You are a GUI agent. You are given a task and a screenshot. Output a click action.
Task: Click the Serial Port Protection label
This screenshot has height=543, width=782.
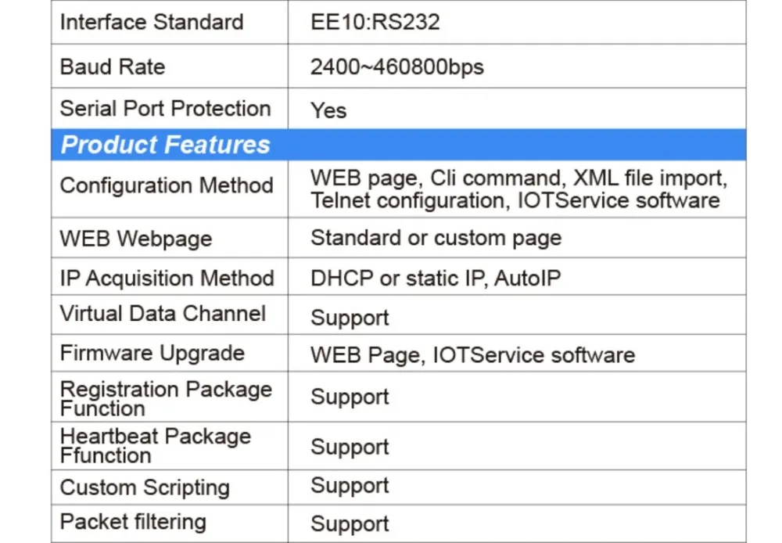point(165,109)
